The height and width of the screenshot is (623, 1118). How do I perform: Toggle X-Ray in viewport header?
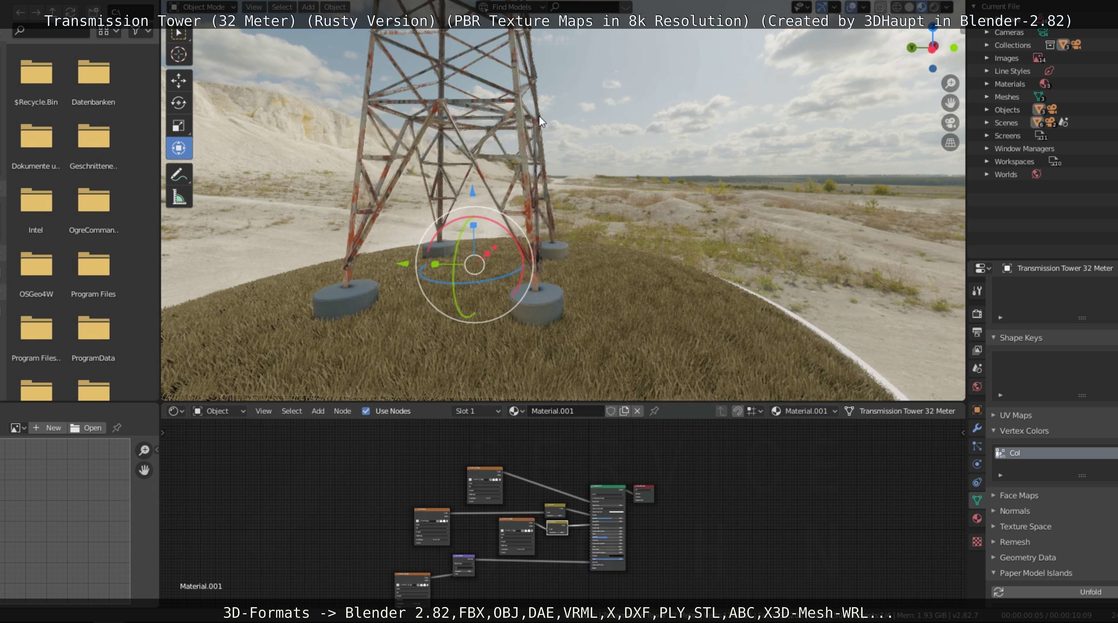(x=880, y=7)
